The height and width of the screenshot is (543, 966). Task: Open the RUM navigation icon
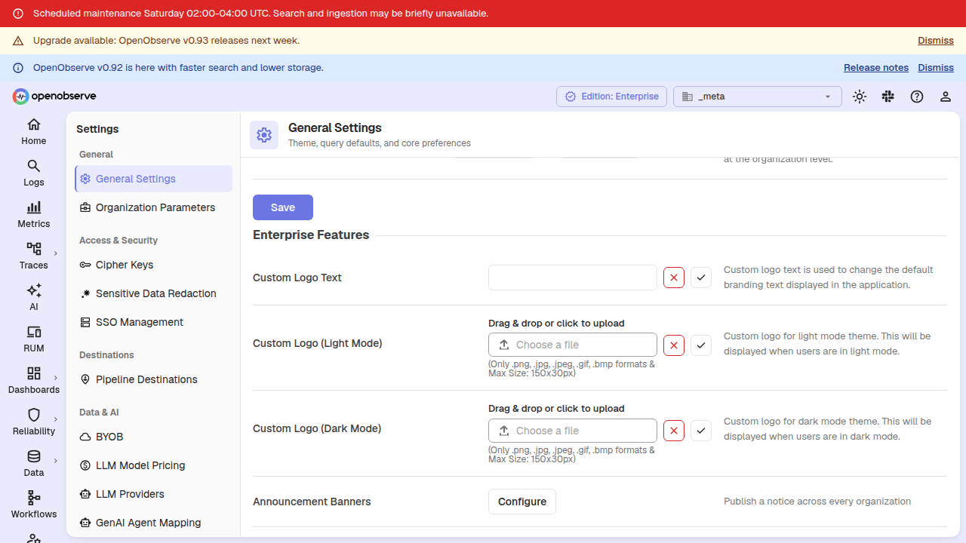(34, 332)
